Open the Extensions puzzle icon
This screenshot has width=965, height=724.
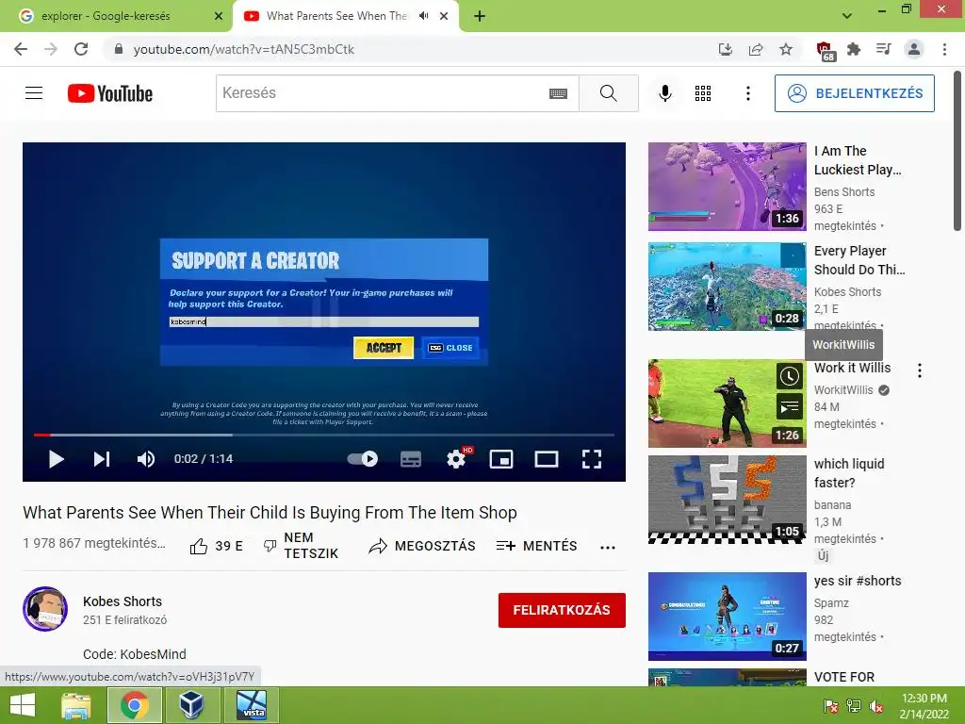tap(854, 49)
